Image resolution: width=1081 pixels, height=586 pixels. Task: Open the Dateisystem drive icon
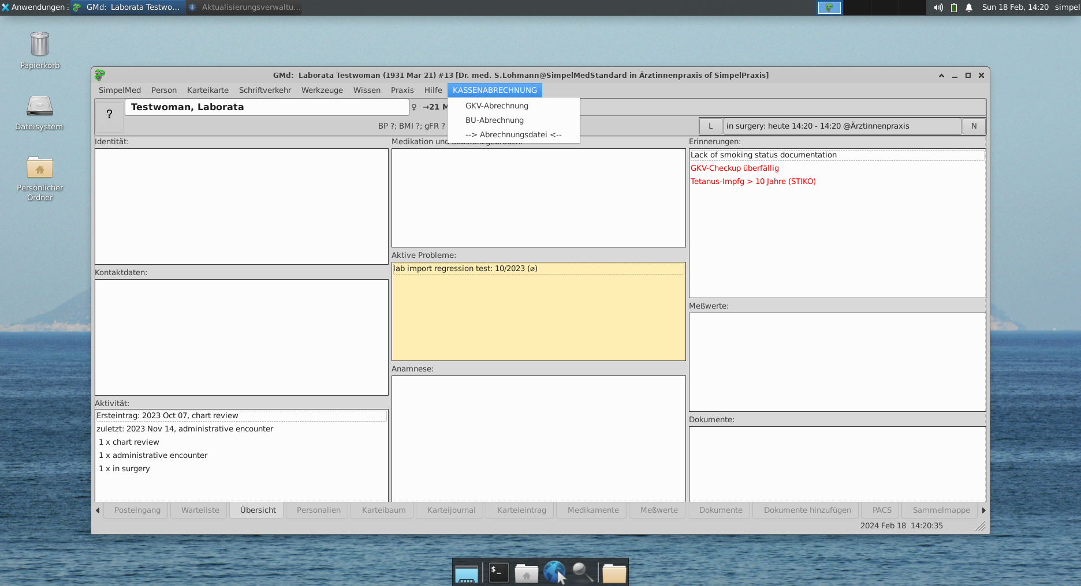pyautogui.click(x=39, y=106)
